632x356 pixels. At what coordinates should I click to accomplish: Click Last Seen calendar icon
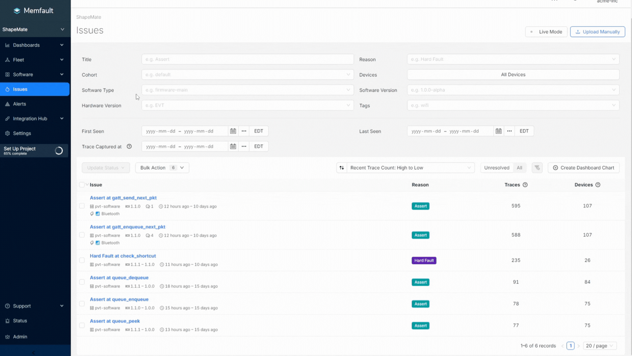click(x=499, y=131)
